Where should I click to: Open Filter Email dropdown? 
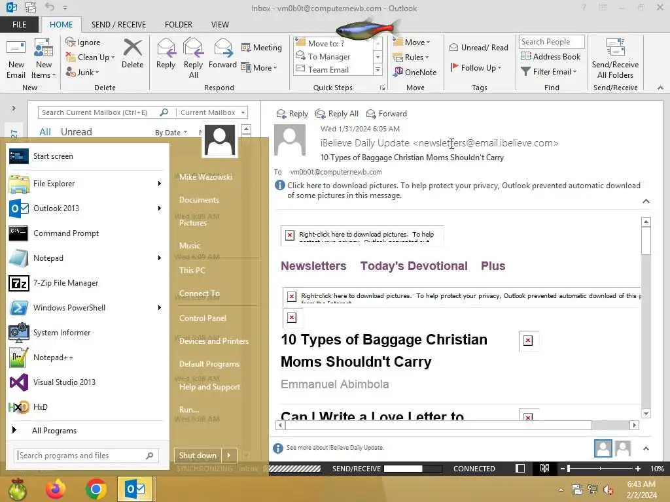point(549,72)
